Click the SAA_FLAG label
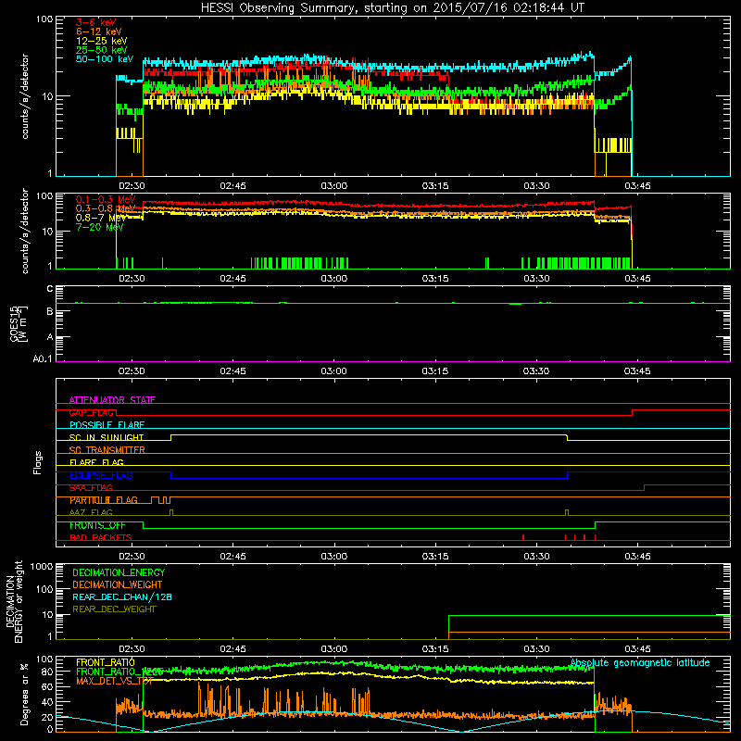Viewport: 741px width, 741px height. coord(91,487)
